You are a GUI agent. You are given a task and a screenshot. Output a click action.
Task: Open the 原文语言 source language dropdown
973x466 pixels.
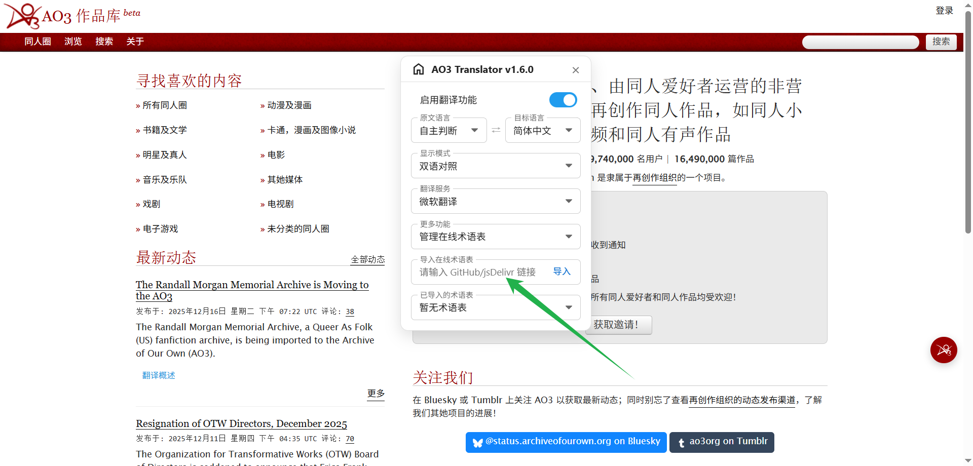point(449,131)
